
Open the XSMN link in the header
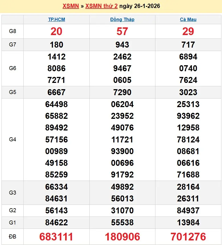click(x=71, y=6)
